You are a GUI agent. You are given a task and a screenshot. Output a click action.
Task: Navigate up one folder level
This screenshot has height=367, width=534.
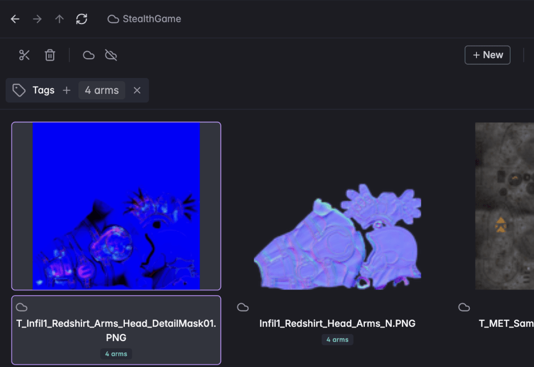pyautogui.click(x=60, y=19)
